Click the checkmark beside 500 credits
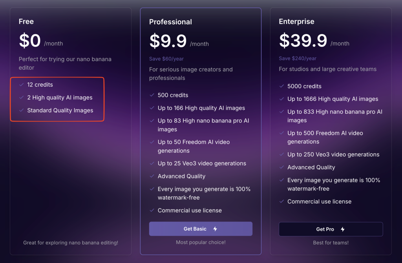 tap(152, 95)
